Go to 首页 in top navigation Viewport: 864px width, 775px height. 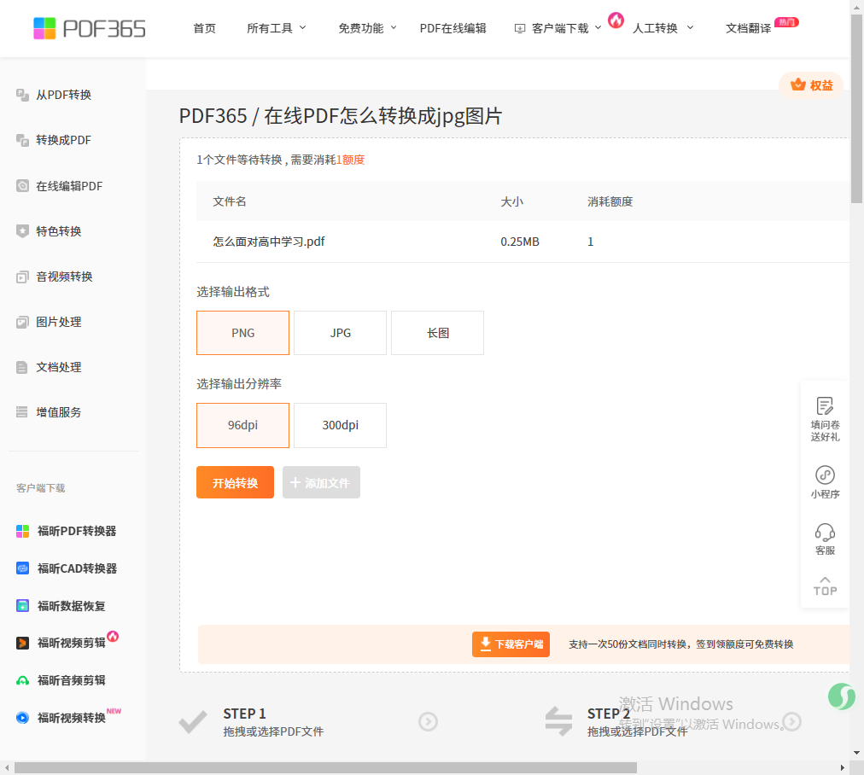point(204,28)
